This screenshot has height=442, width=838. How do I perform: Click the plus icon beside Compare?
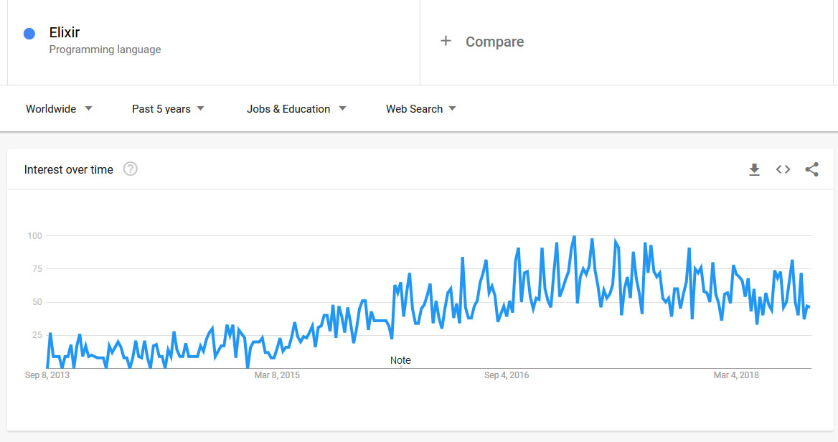click(x=446, y=41)
